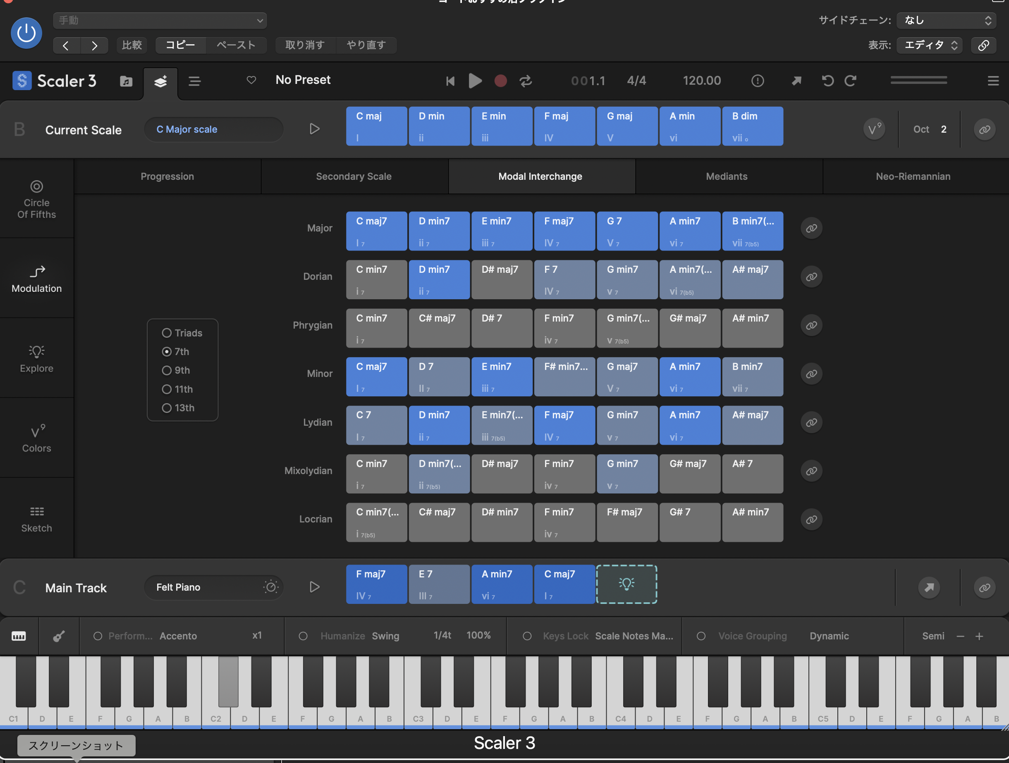The image size is (1009, 763).
Task: Select the Modulation sidebar section
Action: (x=36, y=279)
